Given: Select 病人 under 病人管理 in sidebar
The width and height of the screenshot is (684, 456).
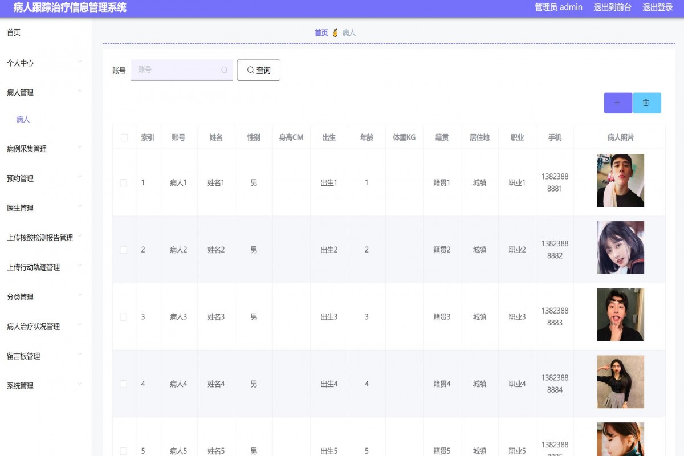Looking at the screenshot, I should [x=22, y=120].
